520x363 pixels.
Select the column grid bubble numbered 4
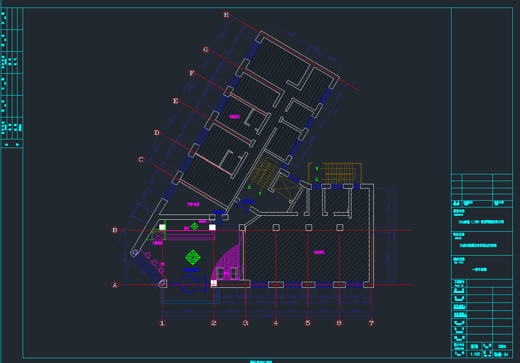click(275, 323)
